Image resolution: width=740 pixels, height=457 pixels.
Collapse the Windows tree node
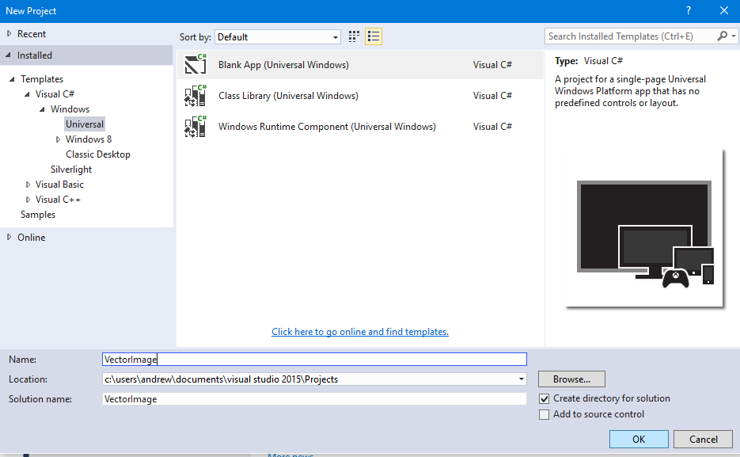42,109
